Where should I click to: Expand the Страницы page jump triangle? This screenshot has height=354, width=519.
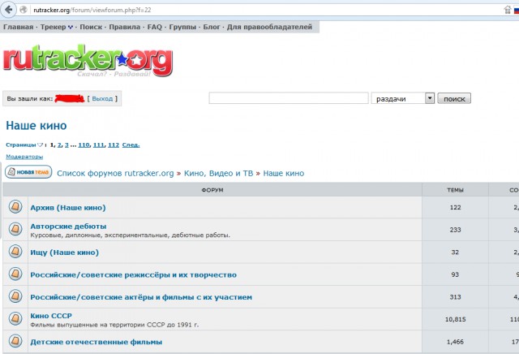[40, 145]
